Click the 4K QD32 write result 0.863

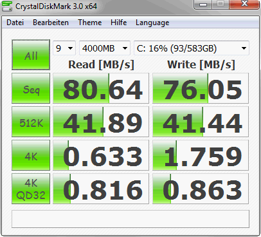pos(201,189)
